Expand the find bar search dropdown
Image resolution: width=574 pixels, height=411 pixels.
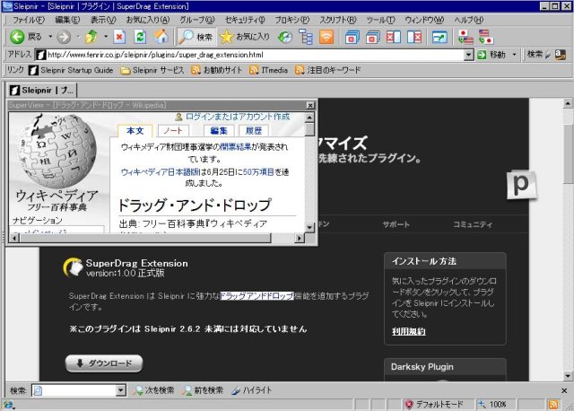click(x=121, y=390)
